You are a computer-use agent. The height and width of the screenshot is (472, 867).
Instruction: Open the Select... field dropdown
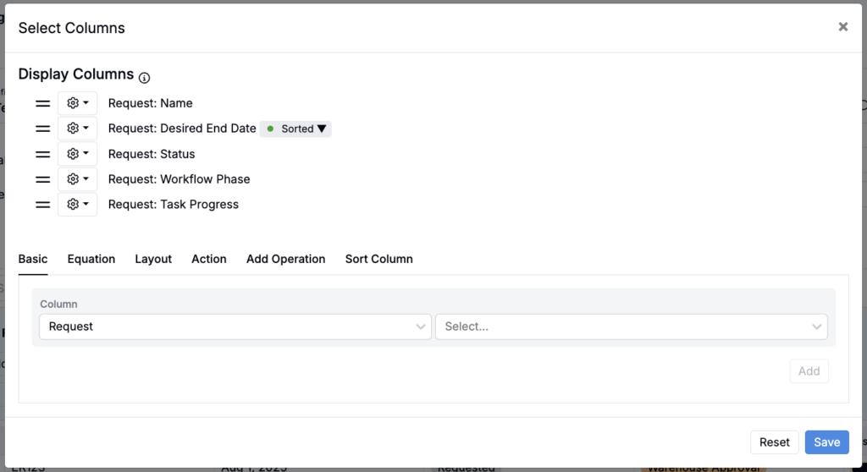(x=631, y=327)
